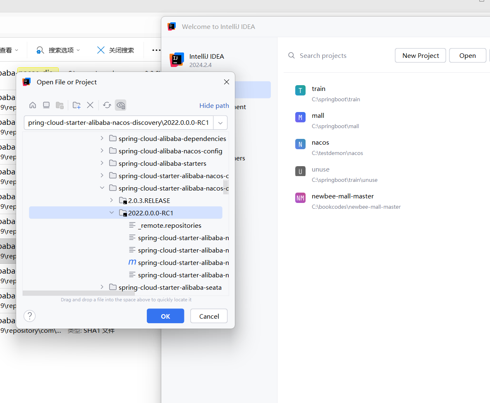Select the spring-cloud-alibaba-nacos-config folder row
Image resolution: width=490 pixels, height=403 pixels.
(126, 151)
